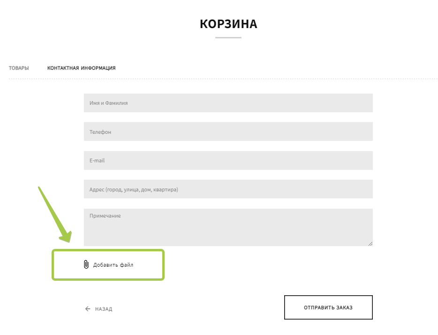Screen dimensions: 438x335
Task: Click the green annotation arrow
Action: click(x=54, y=215)
